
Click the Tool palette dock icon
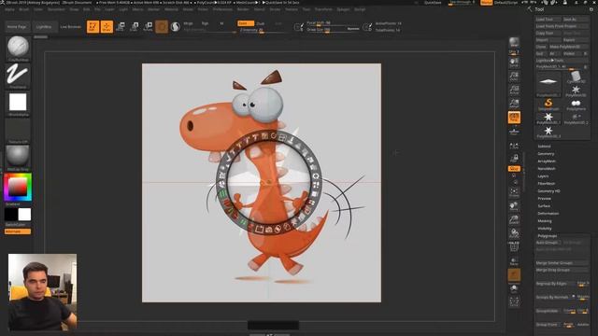[591, 9]
